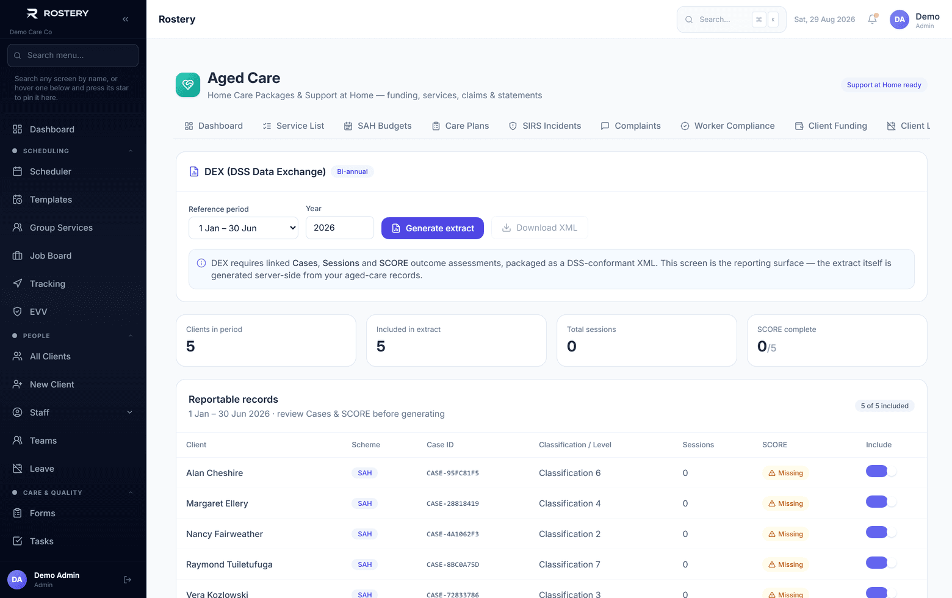Collapse the Scheduling section
Screen dimensions: 952x598
tap(73, 151)
